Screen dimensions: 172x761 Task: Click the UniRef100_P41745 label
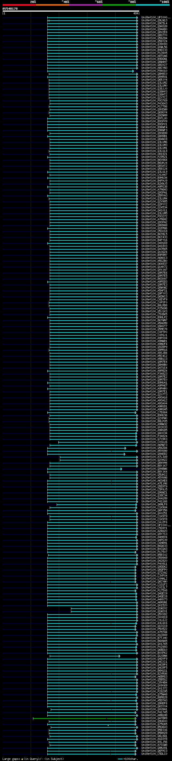154,712
